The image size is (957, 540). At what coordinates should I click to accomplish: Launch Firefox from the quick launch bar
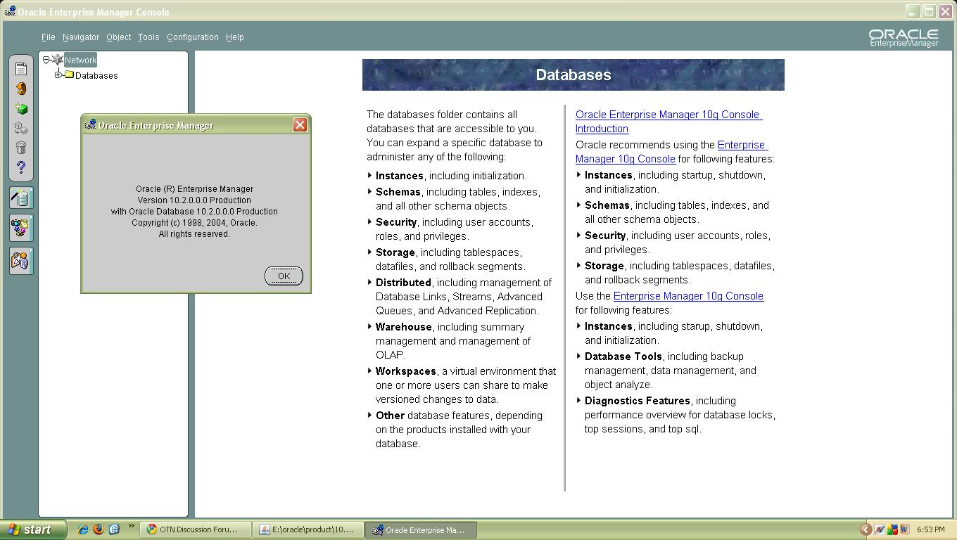pos(99,529)
